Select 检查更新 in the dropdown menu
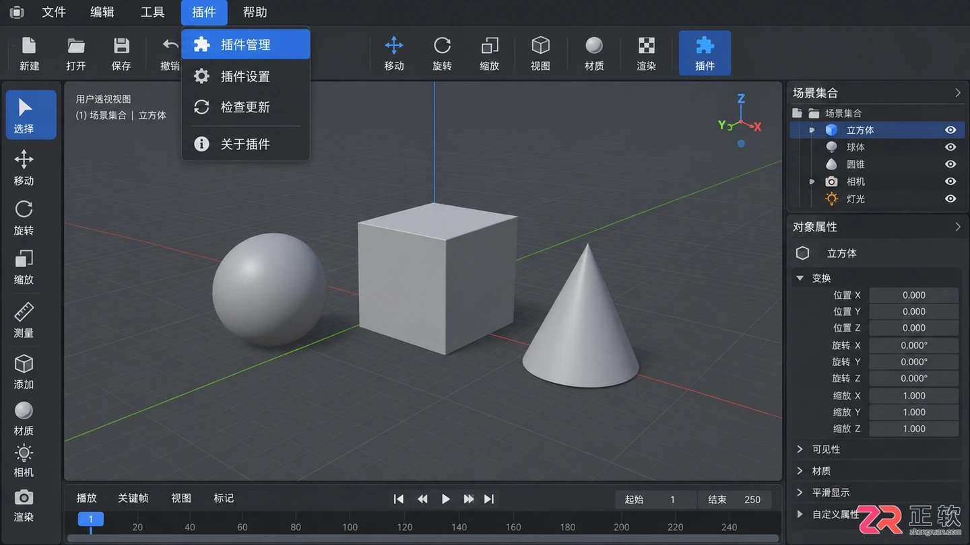 point(246,107)
